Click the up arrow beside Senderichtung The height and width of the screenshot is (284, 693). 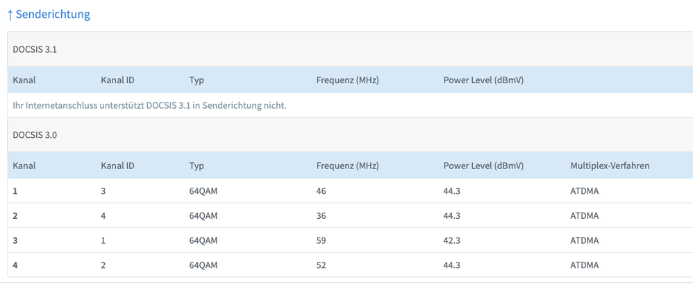click(10, 15)
